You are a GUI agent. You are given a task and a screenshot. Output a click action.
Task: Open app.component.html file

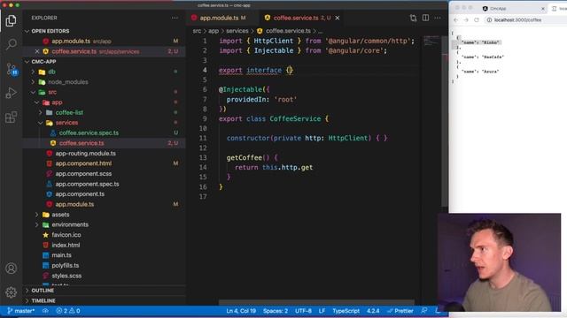click(83, 163)
